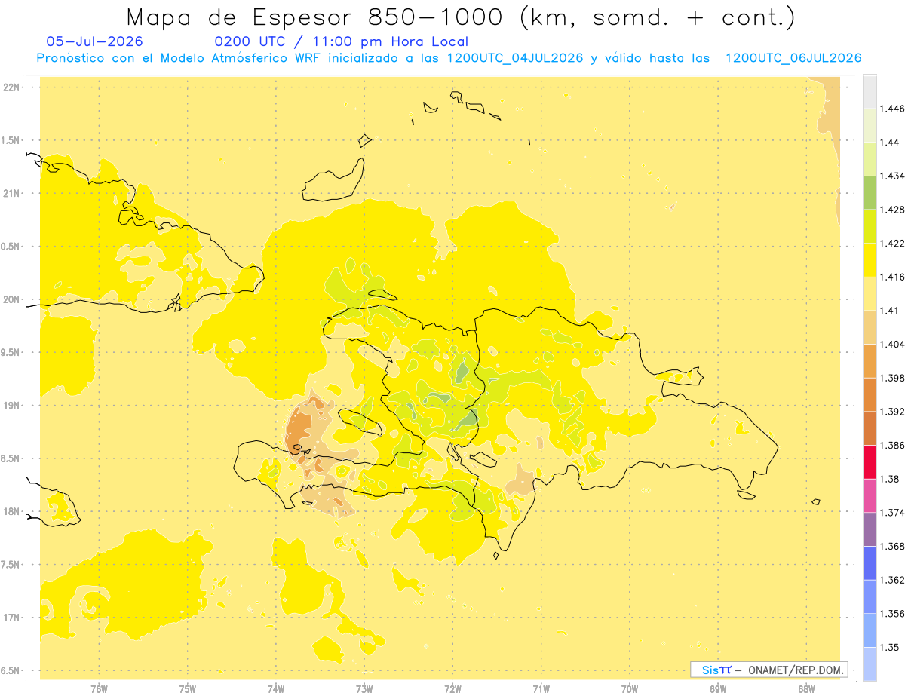Click the legend value 1.398
This screenshot has width=905, height=699.
pos(892,378)
